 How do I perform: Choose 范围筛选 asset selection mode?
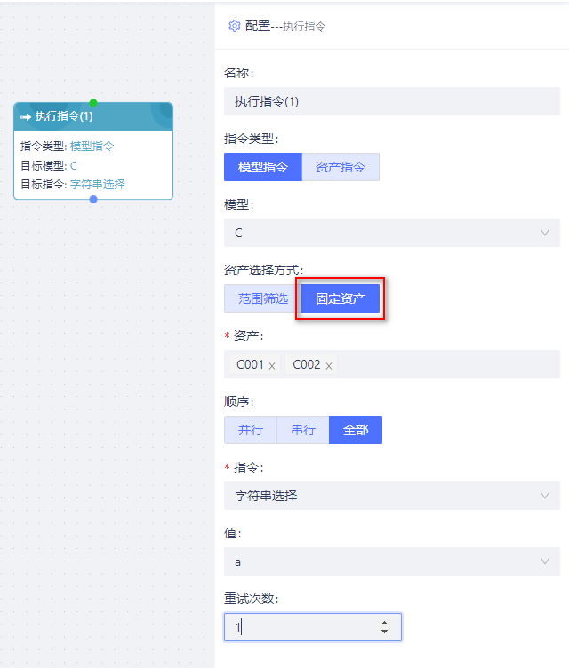[263, 298]
